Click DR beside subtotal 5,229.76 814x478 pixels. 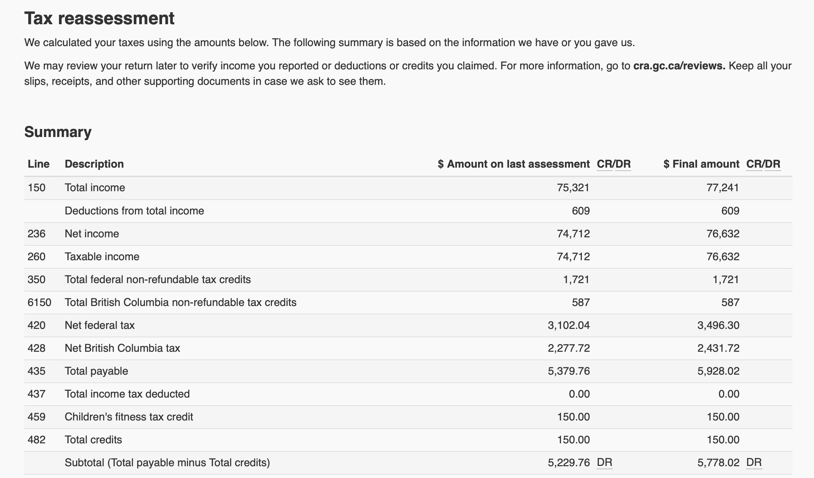(604, 463)
